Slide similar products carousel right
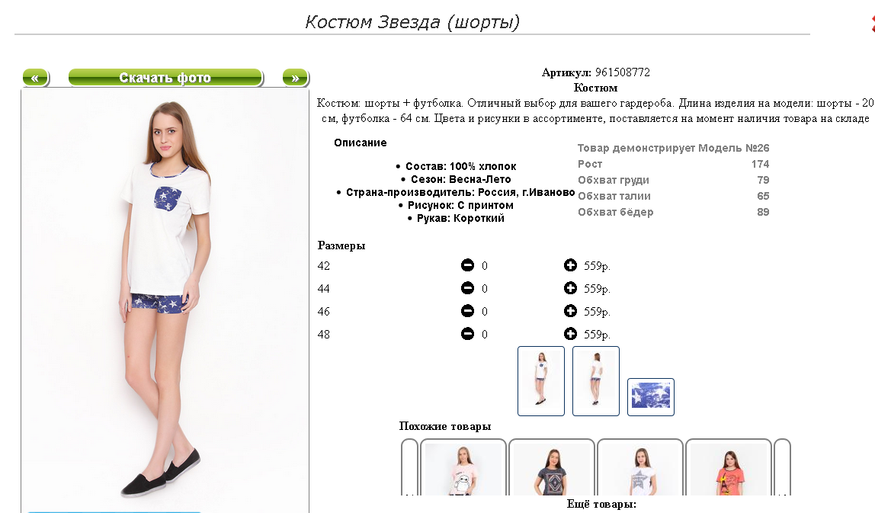The width and height of the screenshot is (875, 513). point(782,467)
